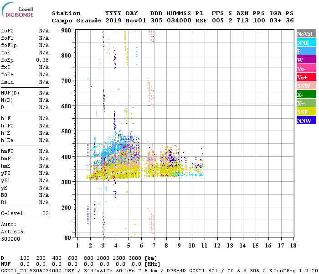Click the foF1p parameter label
Screen dimensions: 319x274
click(x=9, y=45)
